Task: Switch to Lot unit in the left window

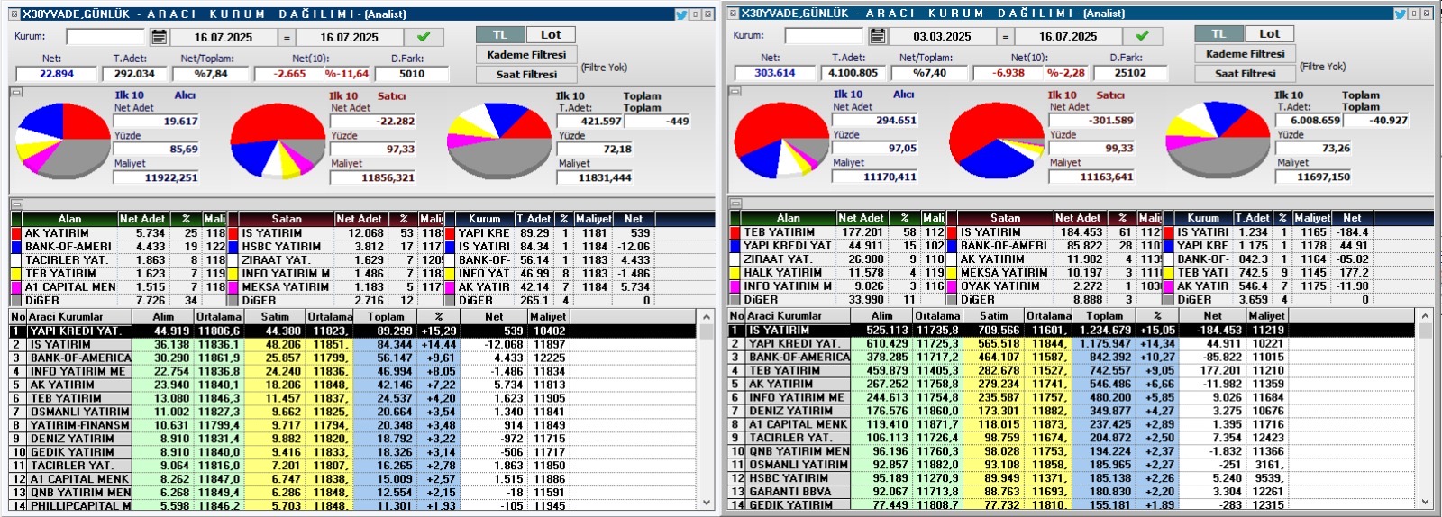Action: click(551, 34)
